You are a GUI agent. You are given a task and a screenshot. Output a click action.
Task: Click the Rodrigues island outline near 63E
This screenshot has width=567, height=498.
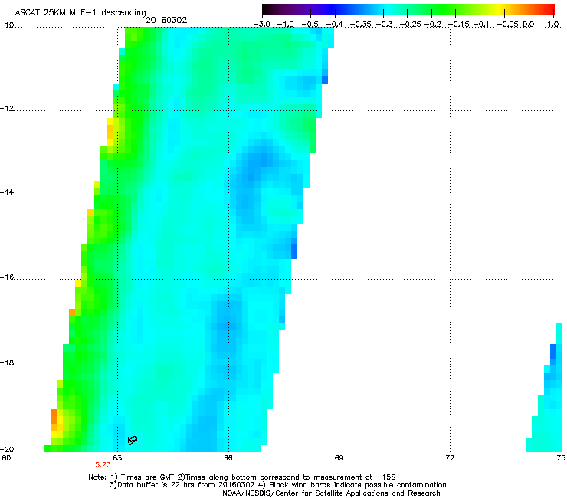pyautogui.click(x=133, y=440)
